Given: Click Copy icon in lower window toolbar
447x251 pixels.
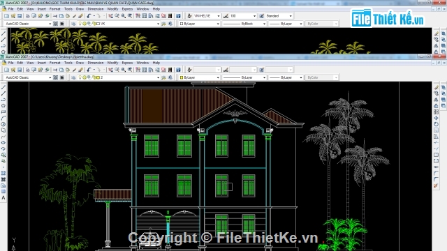Looking at the screenshot, I should point(61,70).
